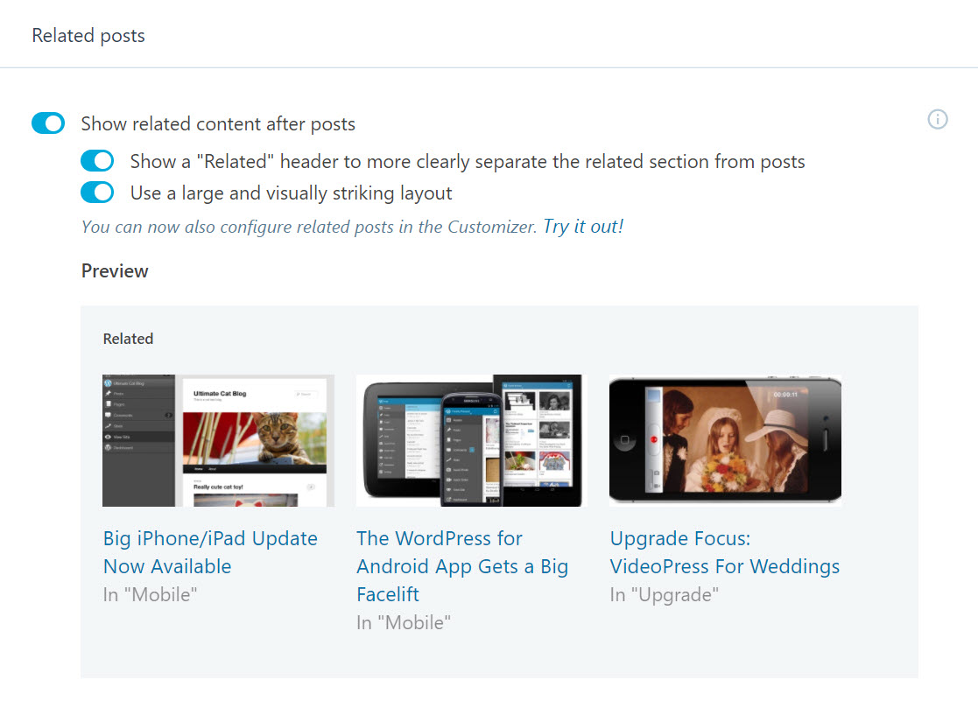
Task: Click the info icon beside related content setting
Action: [937, 119]
